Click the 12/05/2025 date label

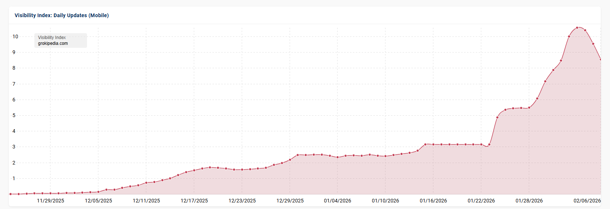tap(98, 201)
